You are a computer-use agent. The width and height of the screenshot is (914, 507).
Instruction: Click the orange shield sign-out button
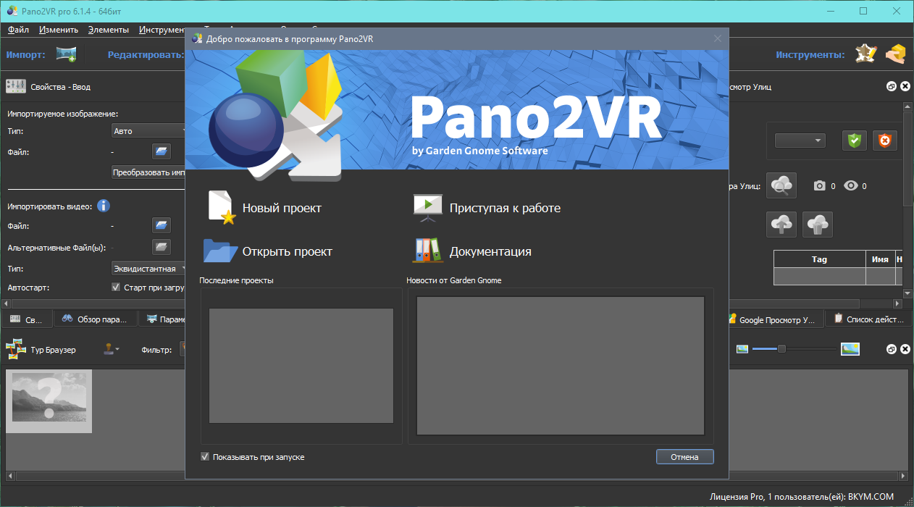[x=884, y=141]
